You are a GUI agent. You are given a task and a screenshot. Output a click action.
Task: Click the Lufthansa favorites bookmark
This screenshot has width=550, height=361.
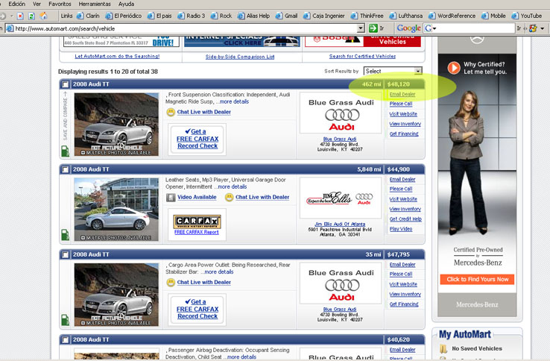click(406, 16)
